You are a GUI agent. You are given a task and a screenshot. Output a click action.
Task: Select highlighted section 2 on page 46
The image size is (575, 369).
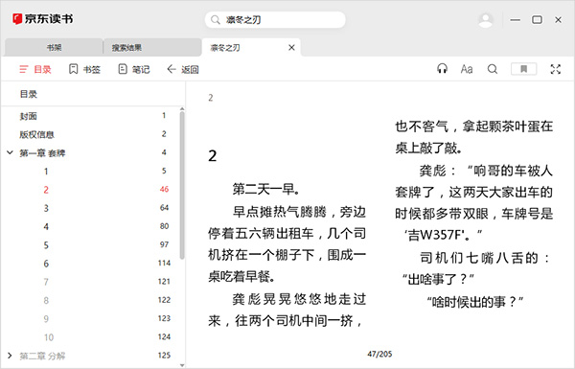click(x=93, y=189)
